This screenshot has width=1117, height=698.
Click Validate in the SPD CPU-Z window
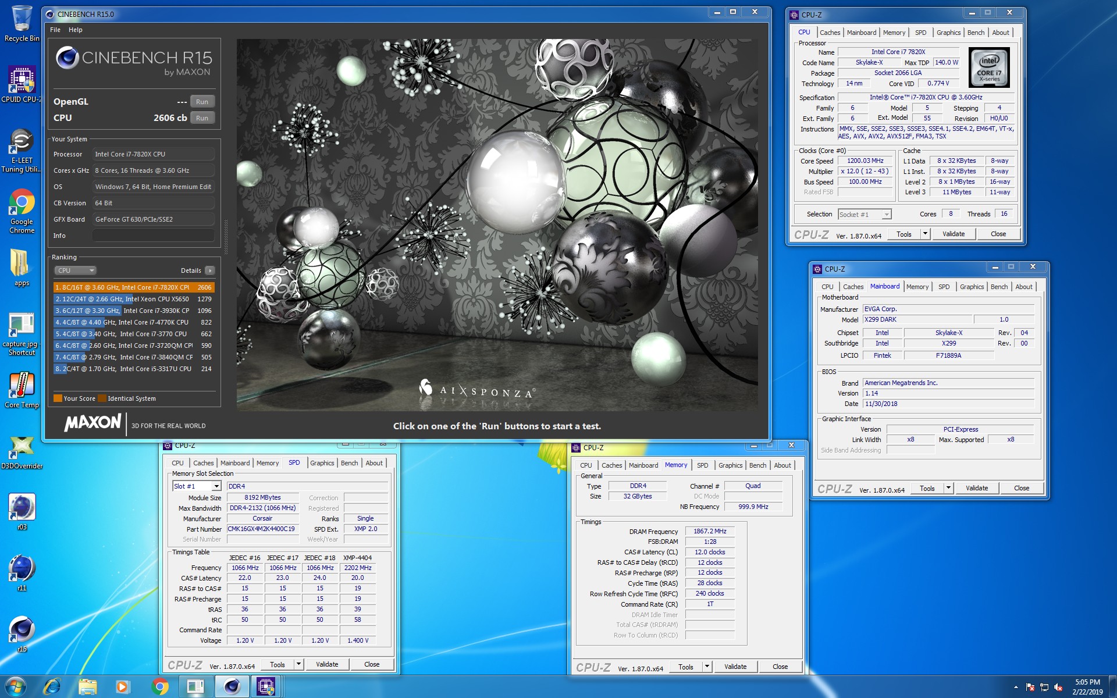[327, 664]
